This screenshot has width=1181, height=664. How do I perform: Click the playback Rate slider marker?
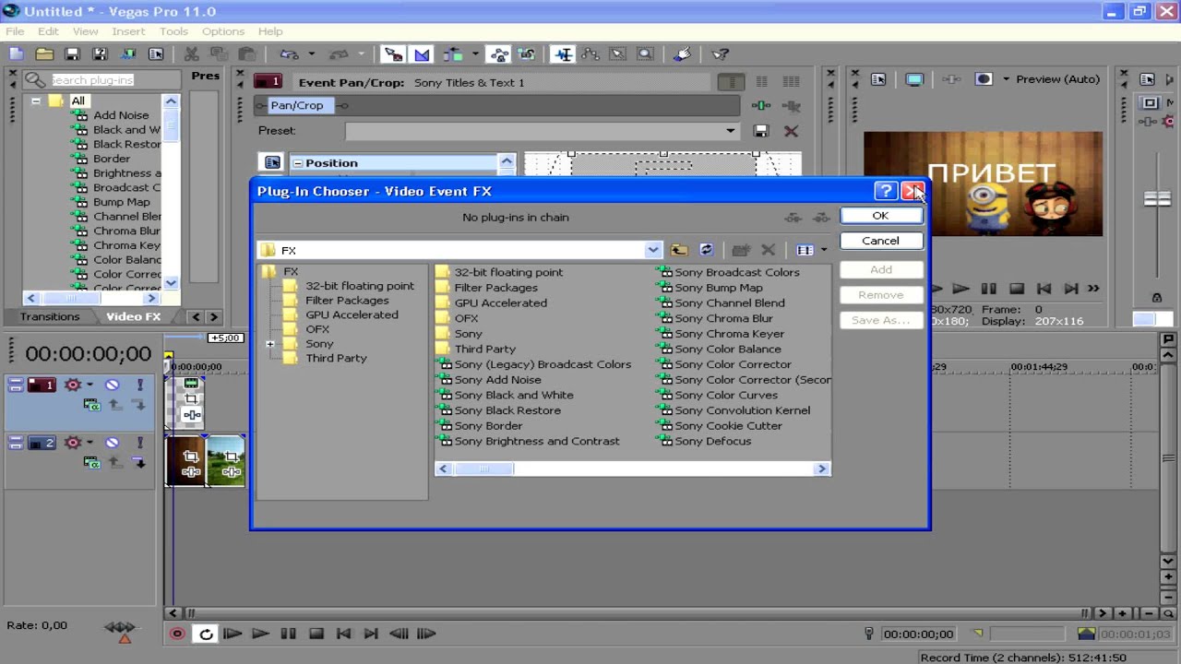125,637
